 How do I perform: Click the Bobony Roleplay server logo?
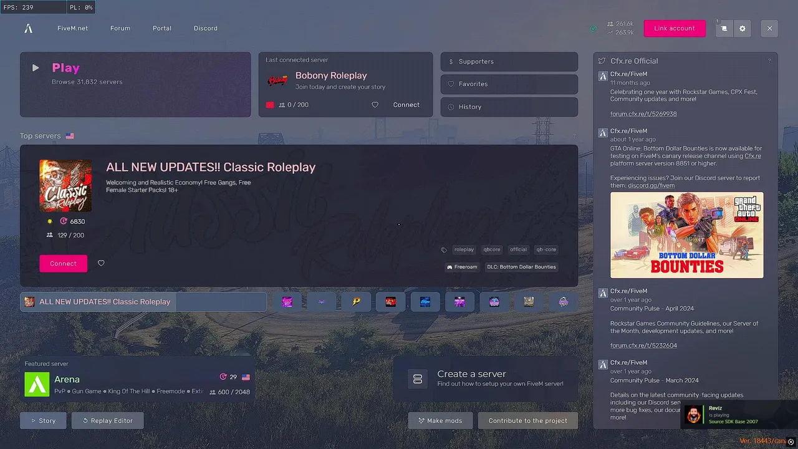(278, 80)
